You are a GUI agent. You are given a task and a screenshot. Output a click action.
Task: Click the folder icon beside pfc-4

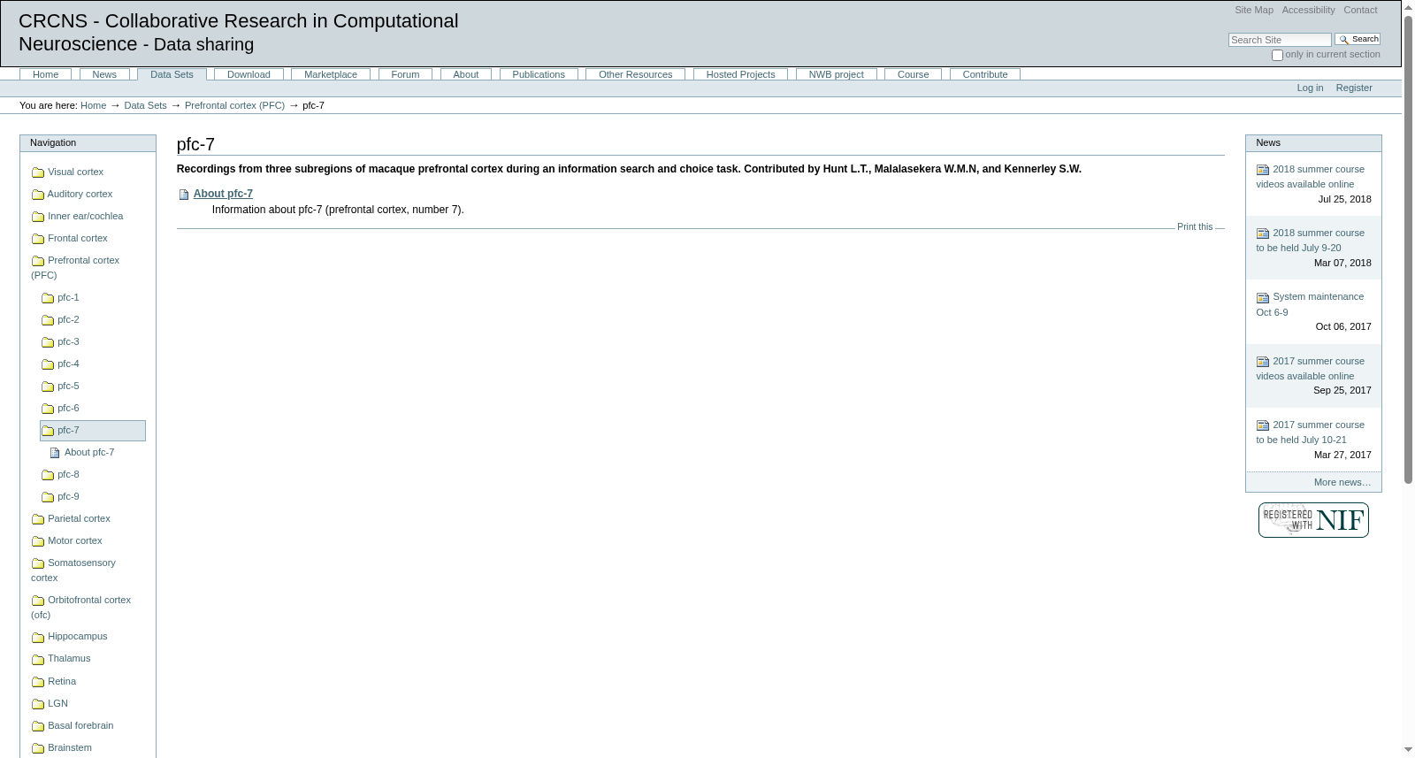[48, 364]
